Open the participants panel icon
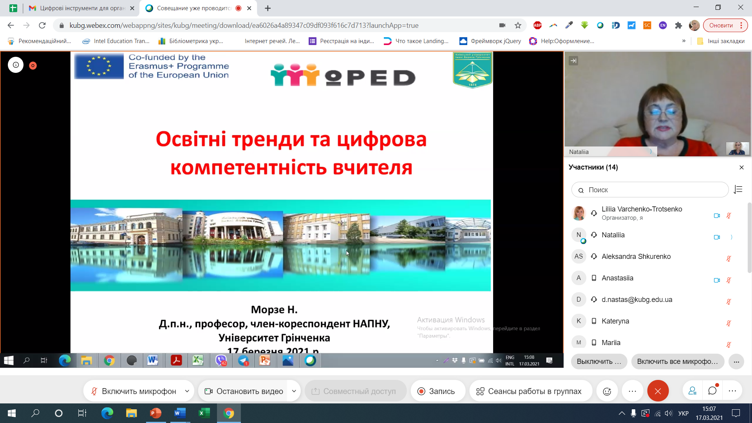The height and width of the screenshot is (423, 752). pos(692,390)
